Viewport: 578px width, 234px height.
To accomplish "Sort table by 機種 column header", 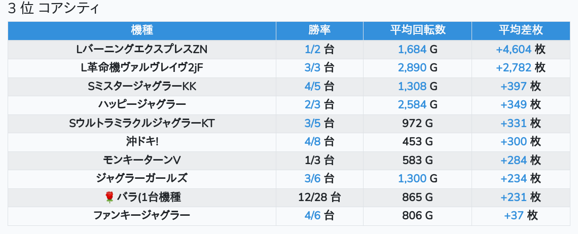I will click(142, 30).
